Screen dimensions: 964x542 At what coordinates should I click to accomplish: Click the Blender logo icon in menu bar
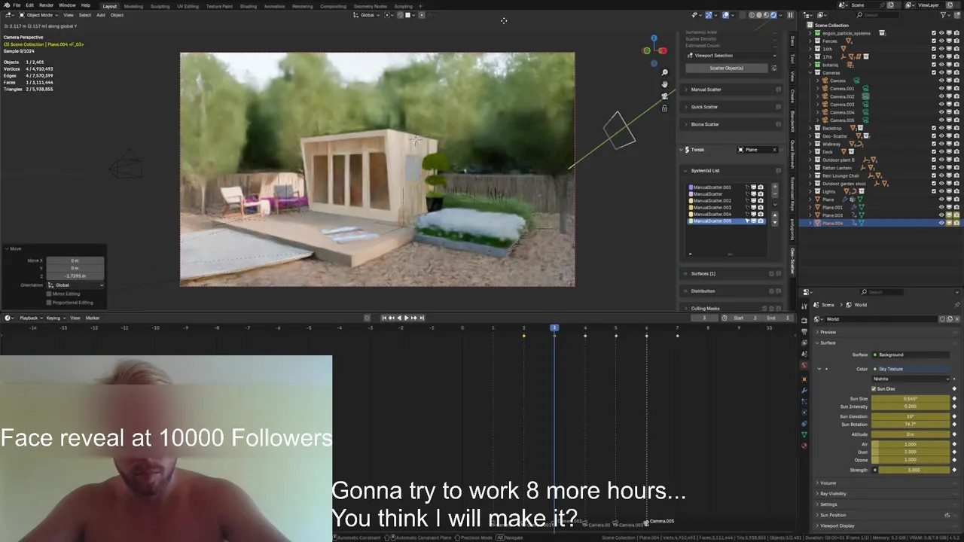pos(6,5)
